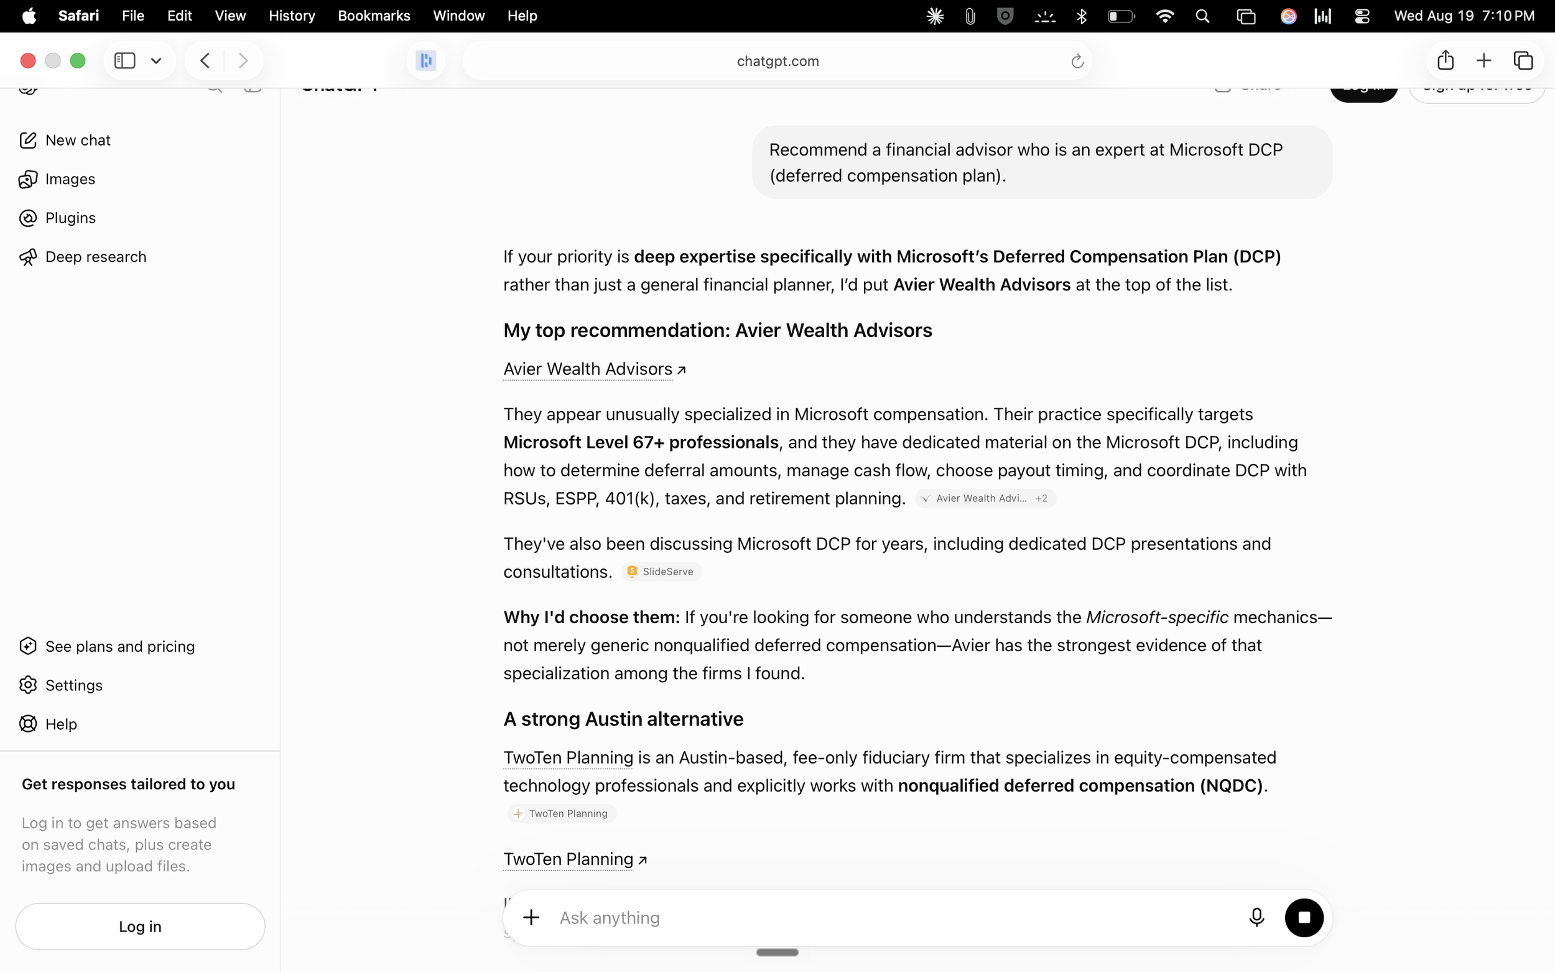Click the Ask anything input field
1555x972 pixels.
(x=894, y=917)
